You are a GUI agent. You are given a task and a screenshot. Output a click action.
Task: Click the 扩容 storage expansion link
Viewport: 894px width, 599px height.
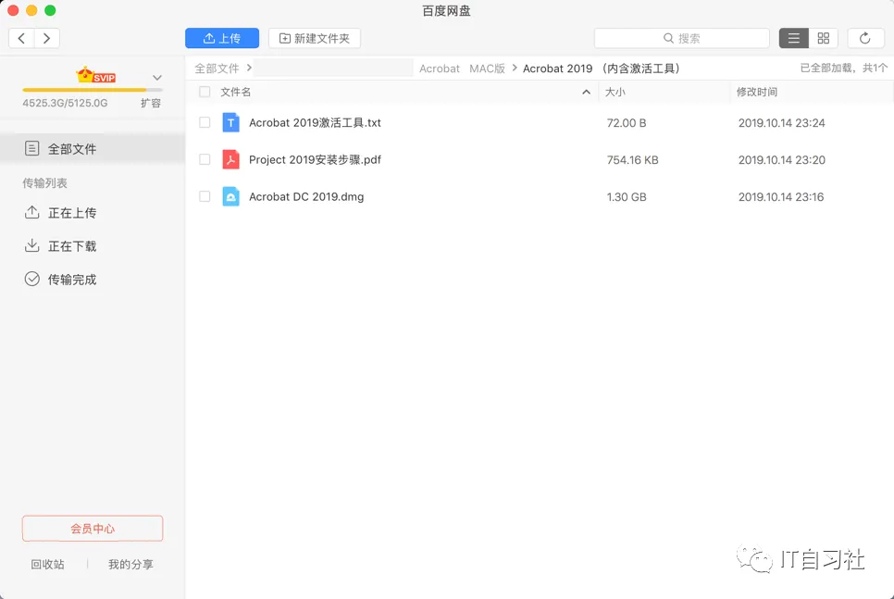pyautogui.click(x=151, y=103)
